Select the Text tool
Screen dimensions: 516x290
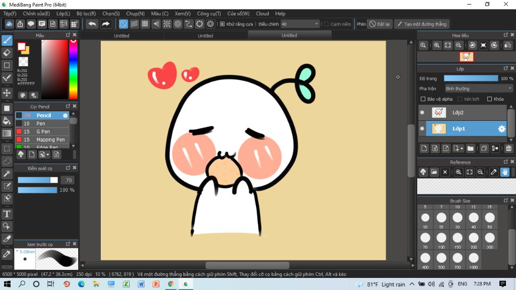[x=7, y=214]
